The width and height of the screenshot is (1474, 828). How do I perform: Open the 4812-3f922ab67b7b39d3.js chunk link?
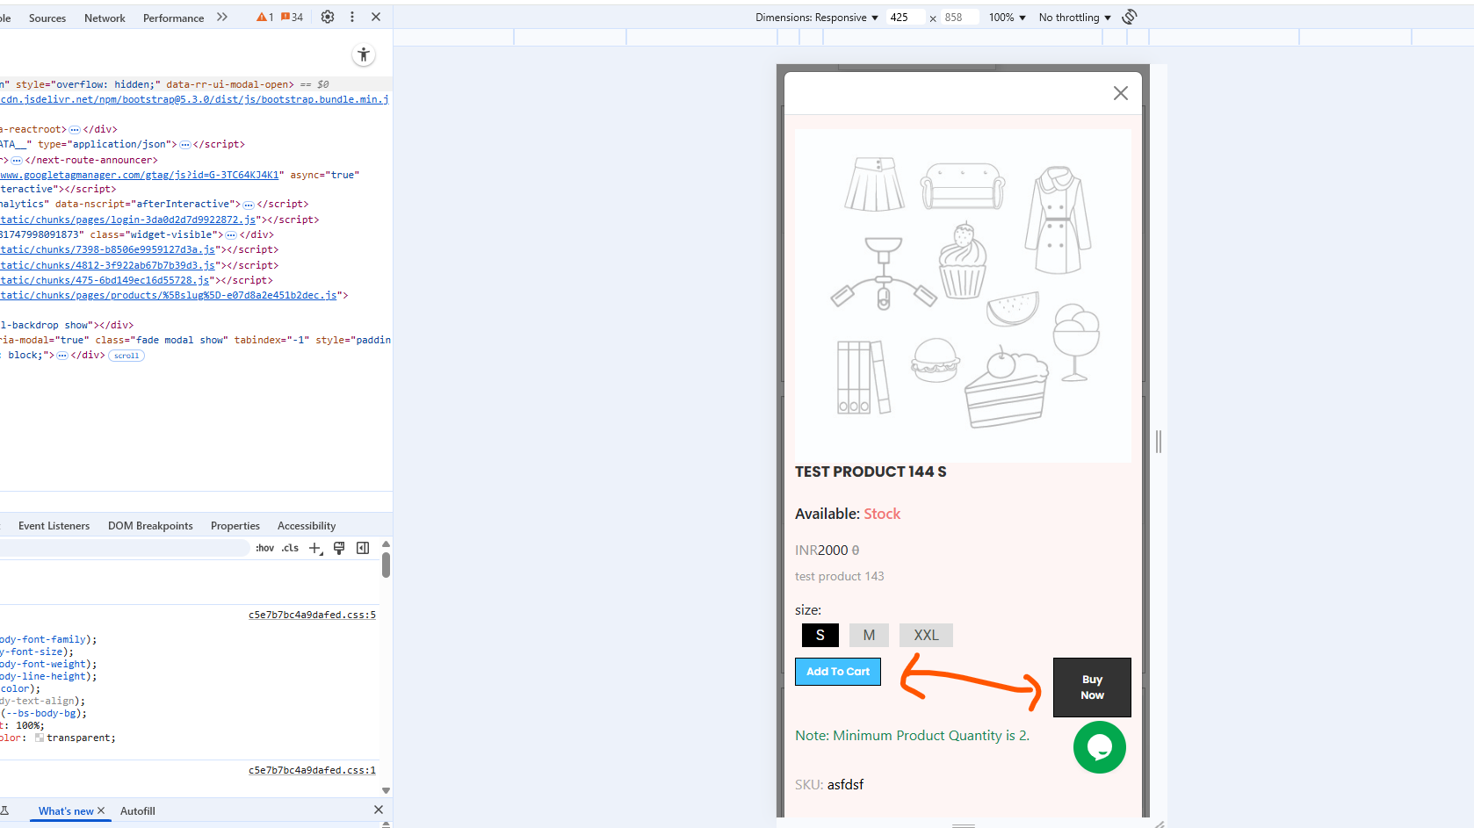point(108,265)
